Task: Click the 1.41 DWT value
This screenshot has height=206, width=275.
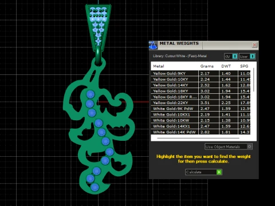Action: pos(226,114)
